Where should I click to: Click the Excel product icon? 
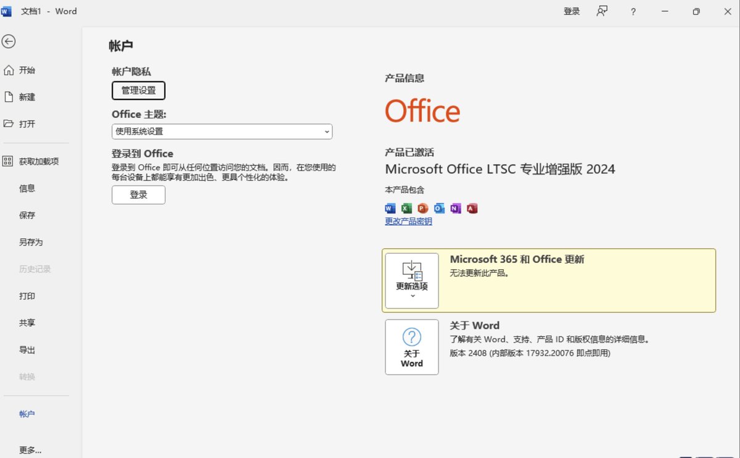(406, 209)
